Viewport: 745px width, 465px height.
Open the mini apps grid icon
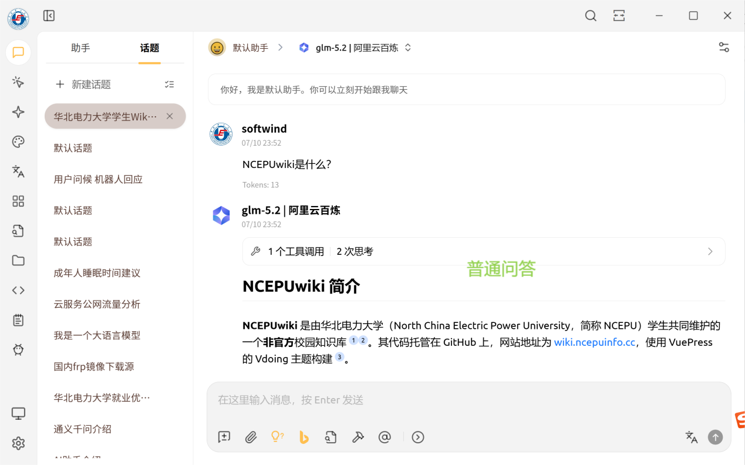click(x=18, y=201)
